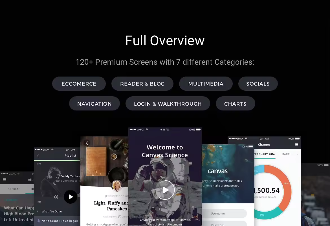
Task: Click Welcome to Canvas Science title
Action: (165, 151)
